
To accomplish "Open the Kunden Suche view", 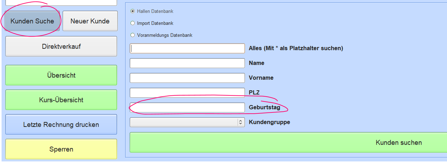I will pos(32,21).
